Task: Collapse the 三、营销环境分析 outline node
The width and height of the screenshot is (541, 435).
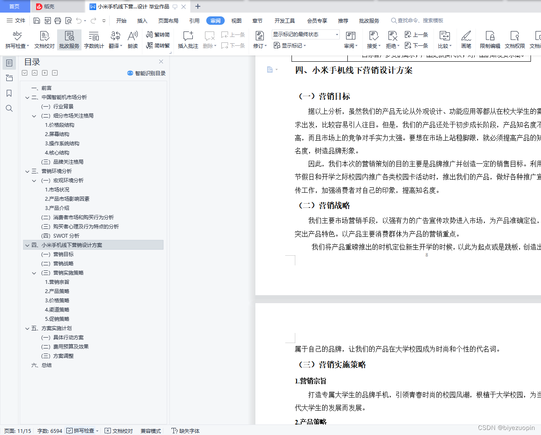Action: click(27, 171)
